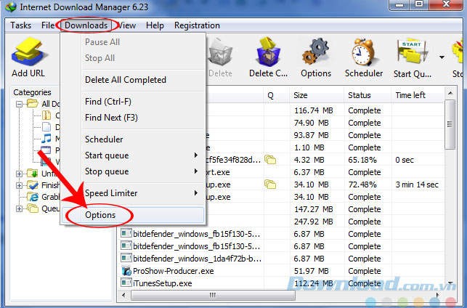Open the Tasks menu

(x=20, y=25)
